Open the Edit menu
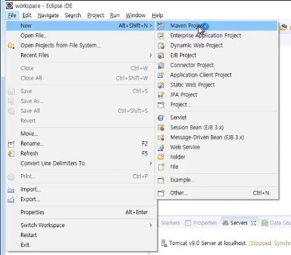This screenshot has width=291, height=255. pos(27,15)
